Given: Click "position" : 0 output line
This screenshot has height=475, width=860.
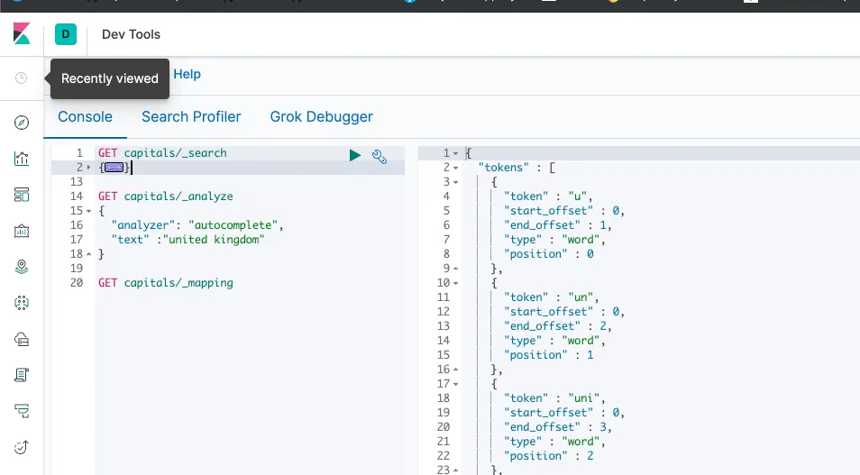Looking at the screenshot, I should (x=548, y=254).
